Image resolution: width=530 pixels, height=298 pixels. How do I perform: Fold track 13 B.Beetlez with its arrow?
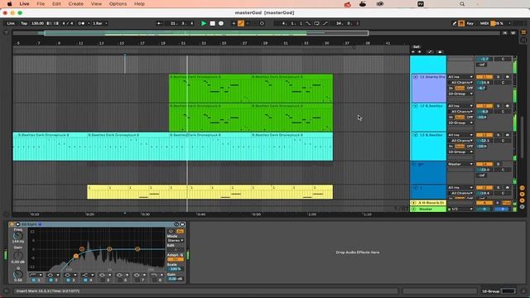tap(415, 135)
